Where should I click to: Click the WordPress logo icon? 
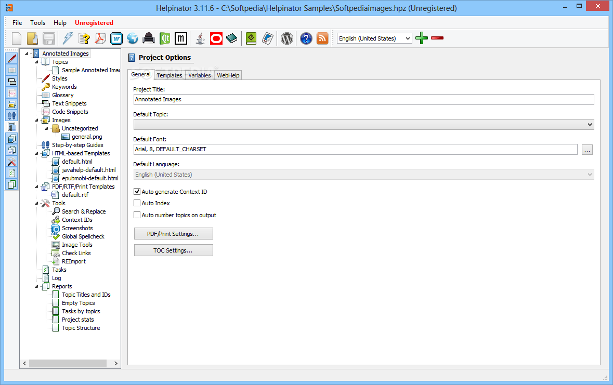(287, 38)
